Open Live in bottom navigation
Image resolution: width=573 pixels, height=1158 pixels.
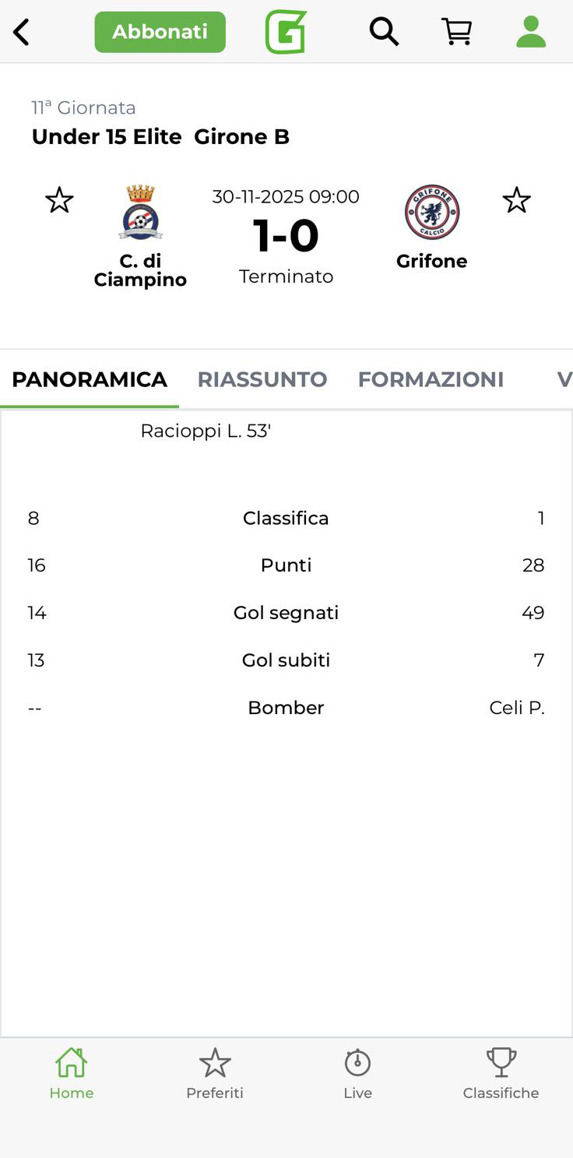358,1073
